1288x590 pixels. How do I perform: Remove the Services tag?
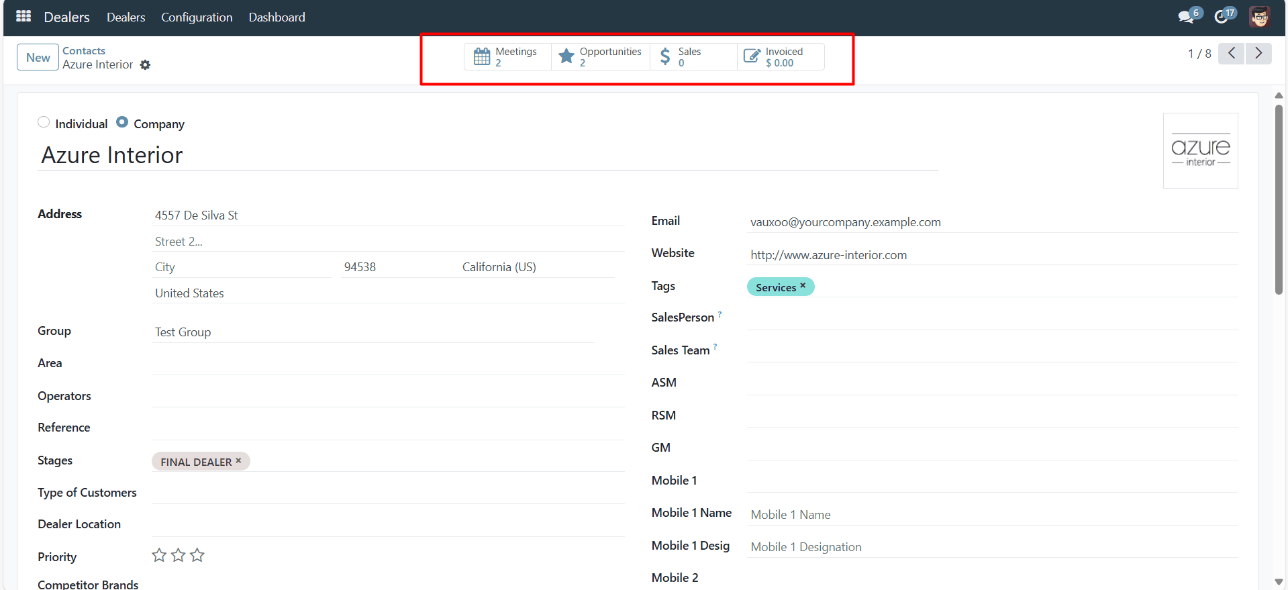803,286
